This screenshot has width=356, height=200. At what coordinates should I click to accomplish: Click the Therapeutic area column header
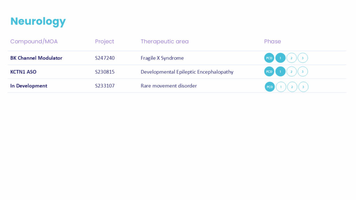pyautogui.click(x=164, y=41)
